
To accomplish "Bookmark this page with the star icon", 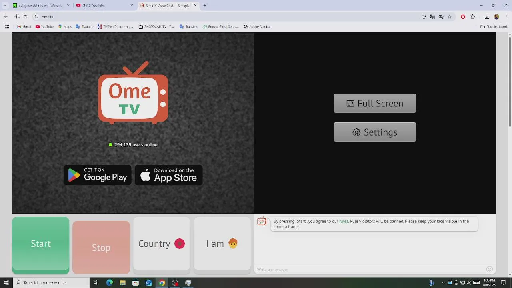I will click(450, 17).
